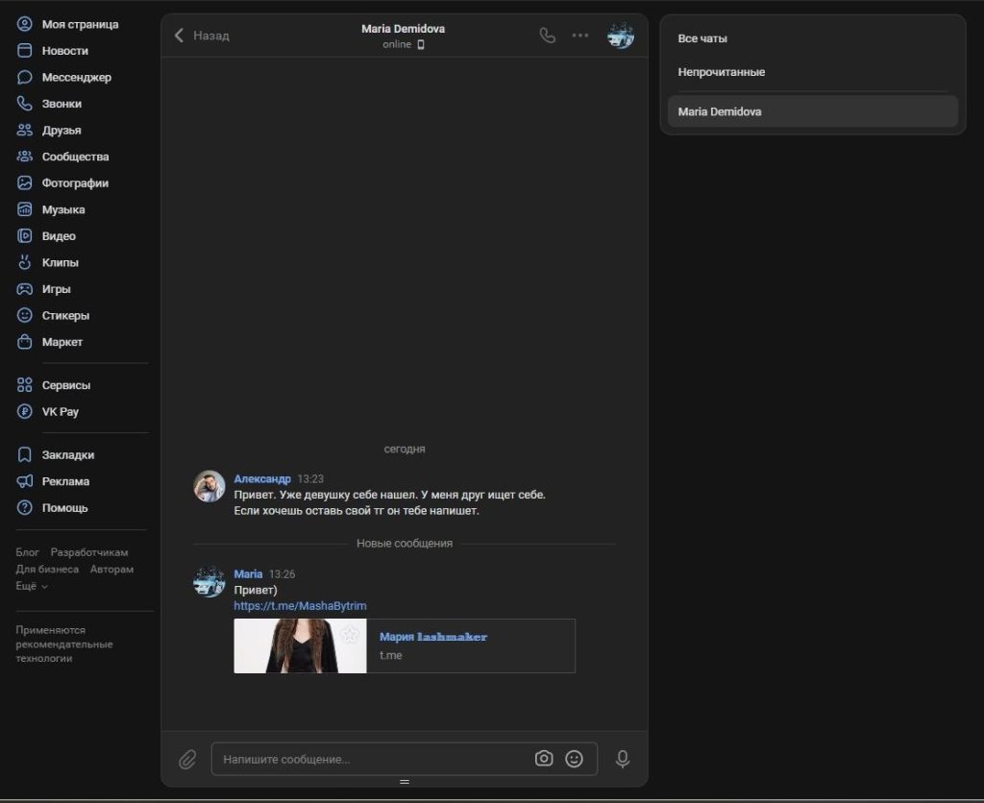Start a voice call with Maria Demidova
The image size is (984, 803).
[x=547, y=36]
